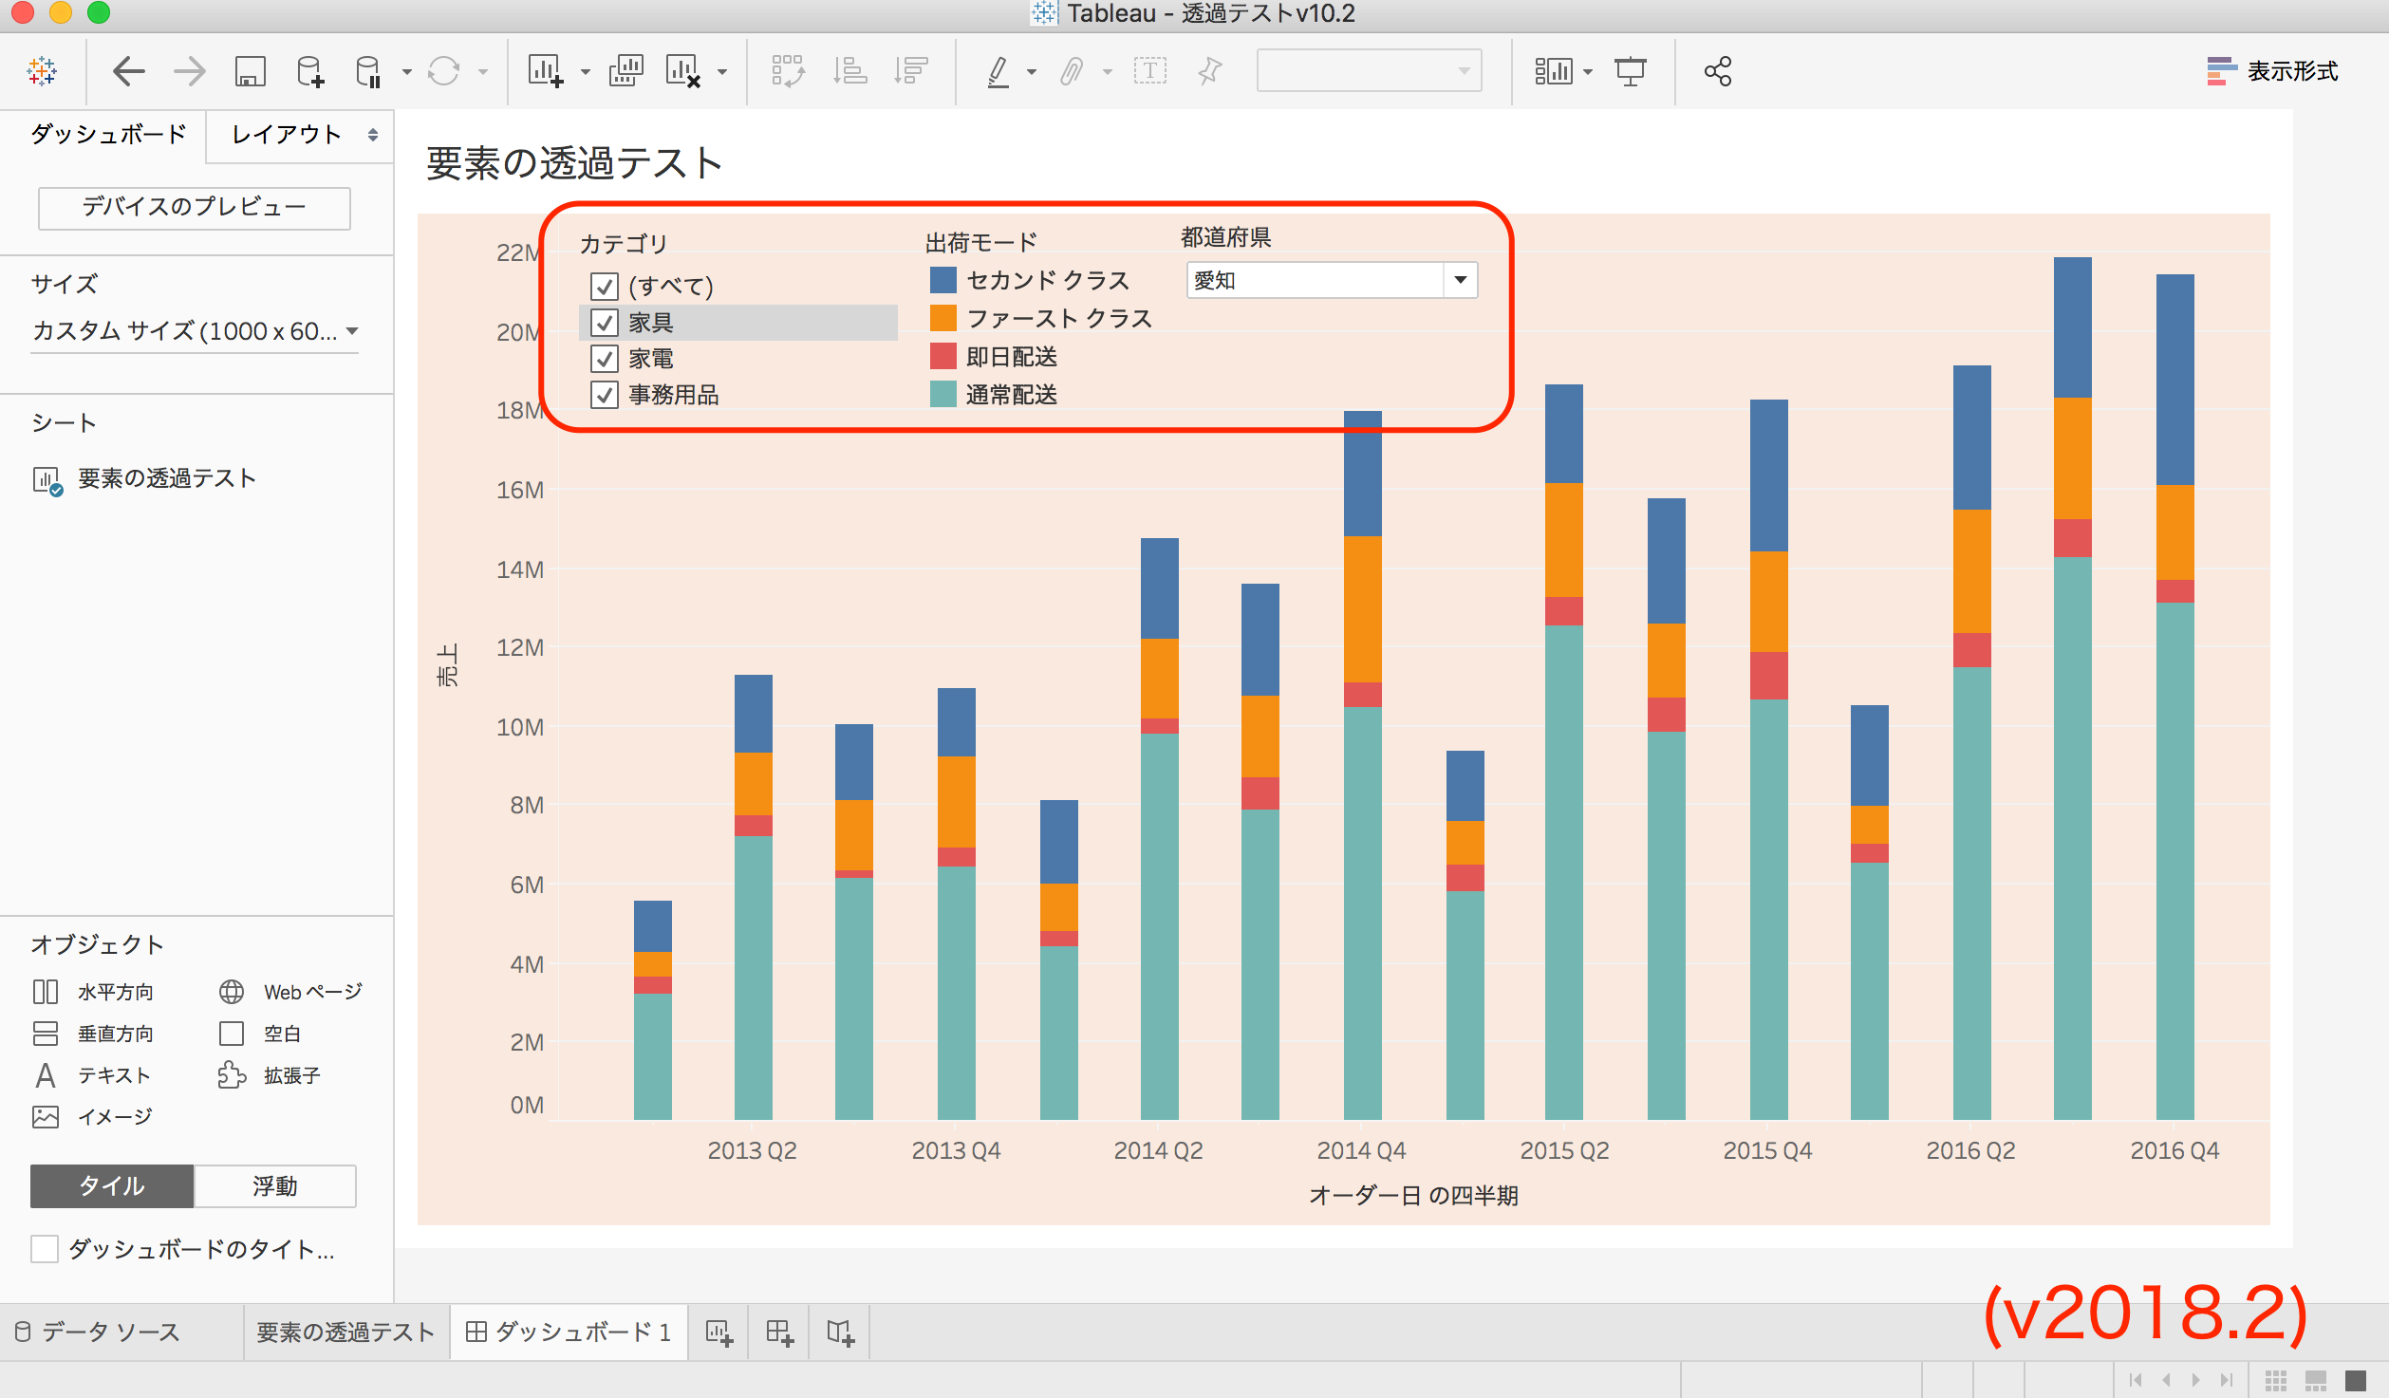
Task: Click the デバイスのプレビュー button
Action: tap(194, 207)
